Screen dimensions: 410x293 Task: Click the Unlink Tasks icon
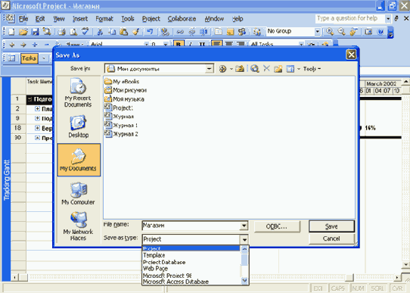[191, 32]
